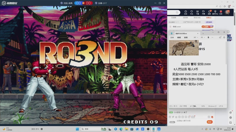The image size is (236, 132).
Task: Open the 编辑 menu in Notepad
Action: pyautogui.click(x=179, y=38)
